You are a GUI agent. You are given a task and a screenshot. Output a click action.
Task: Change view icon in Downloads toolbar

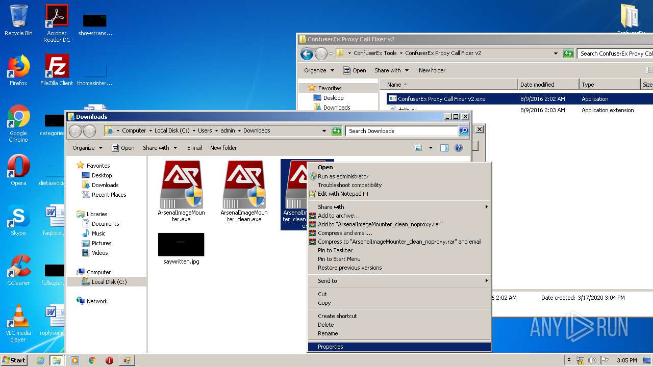[419, 148]
